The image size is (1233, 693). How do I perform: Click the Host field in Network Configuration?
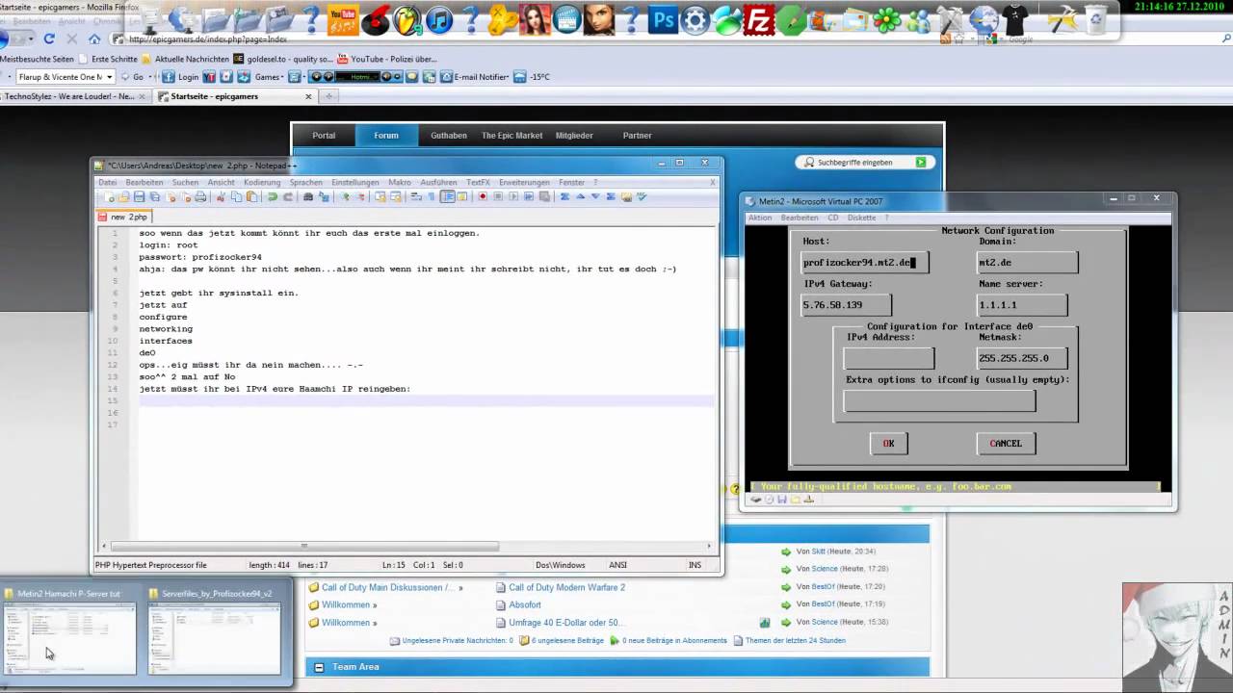865,262
